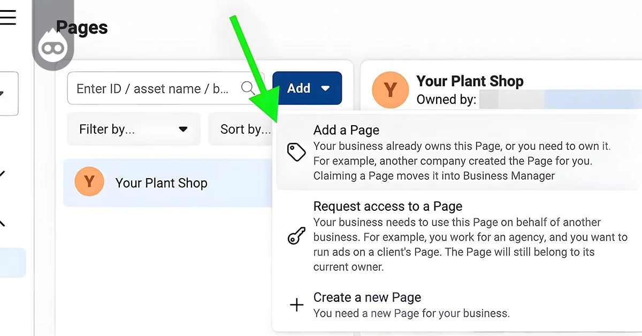The width and height of the screenshot is (642, 336).
Task: Expand the caret arrow on the Add button
Action: (325, 88)
